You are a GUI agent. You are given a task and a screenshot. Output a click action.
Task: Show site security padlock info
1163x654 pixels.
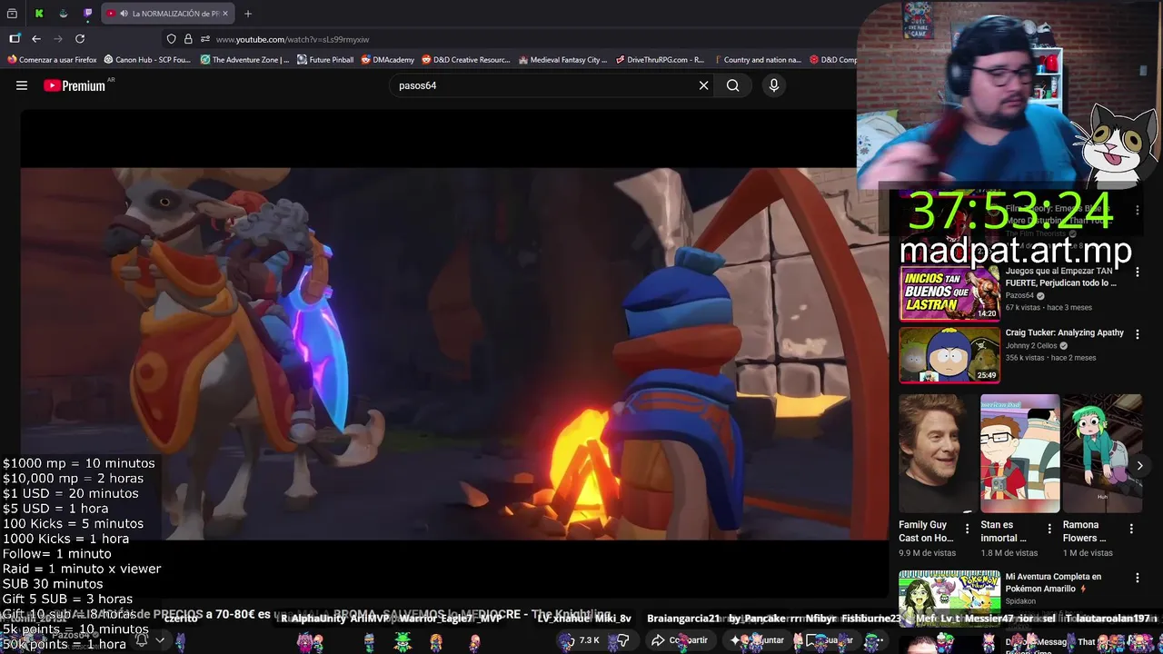pos(188,39)
